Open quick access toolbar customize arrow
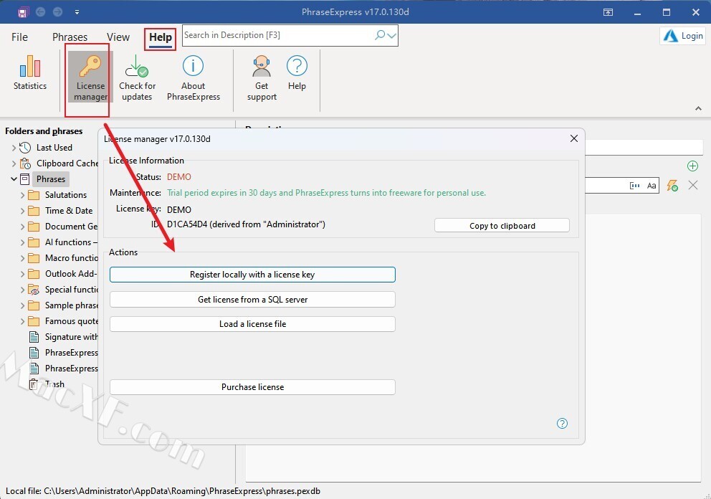This screenshot has width=711, height=499. pos(77,12)
